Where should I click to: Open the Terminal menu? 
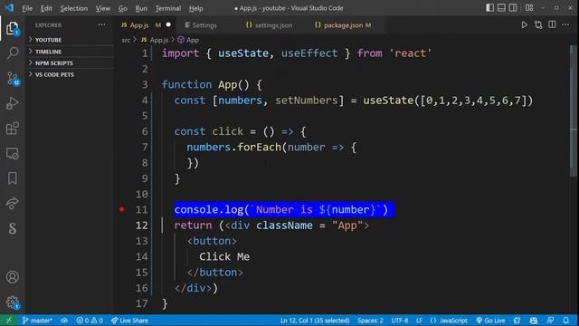pyautogui.click(x=168, y=8)
